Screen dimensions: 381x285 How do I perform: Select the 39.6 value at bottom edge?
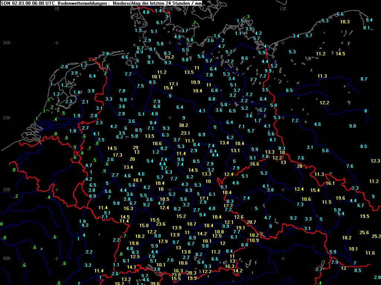click(155, 283)
